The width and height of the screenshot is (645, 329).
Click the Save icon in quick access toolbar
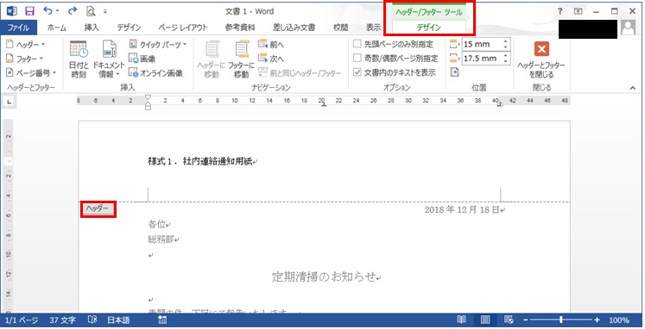29,11
